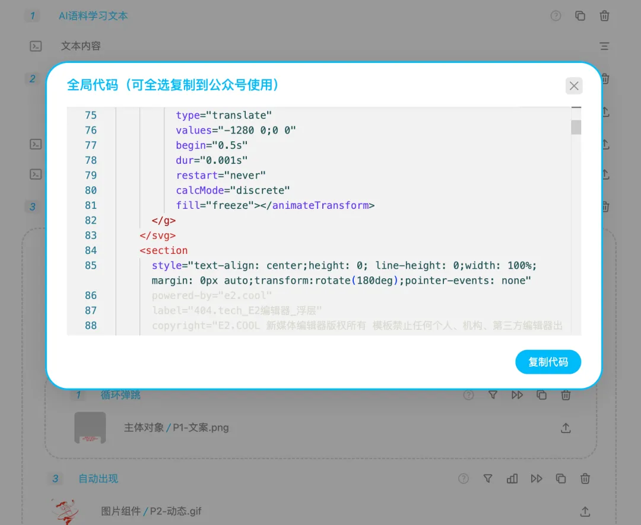
Task: Click the P2-动态.gif thumbnail
Action: [65, 511]
